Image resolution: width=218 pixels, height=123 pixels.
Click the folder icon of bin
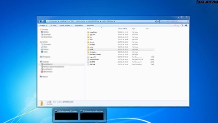[x=88, y=37]
